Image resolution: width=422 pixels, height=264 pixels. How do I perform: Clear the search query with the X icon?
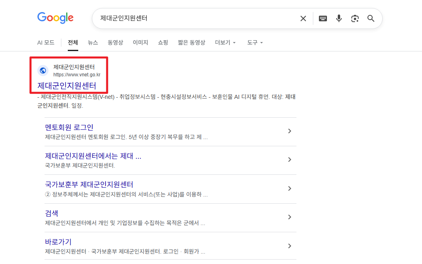tap(303, 18)
